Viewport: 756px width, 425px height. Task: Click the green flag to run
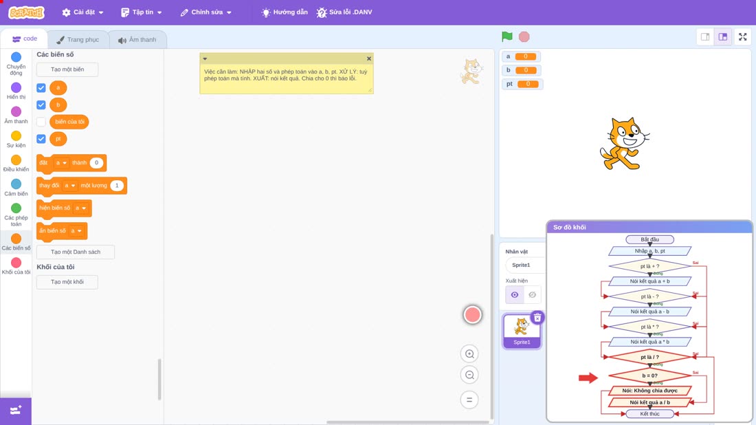507,36
